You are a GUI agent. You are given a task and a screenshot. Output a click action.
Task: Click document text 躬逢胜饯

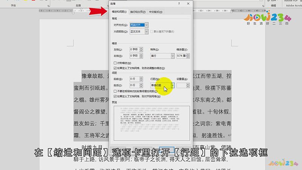click(x=212, y=136)
